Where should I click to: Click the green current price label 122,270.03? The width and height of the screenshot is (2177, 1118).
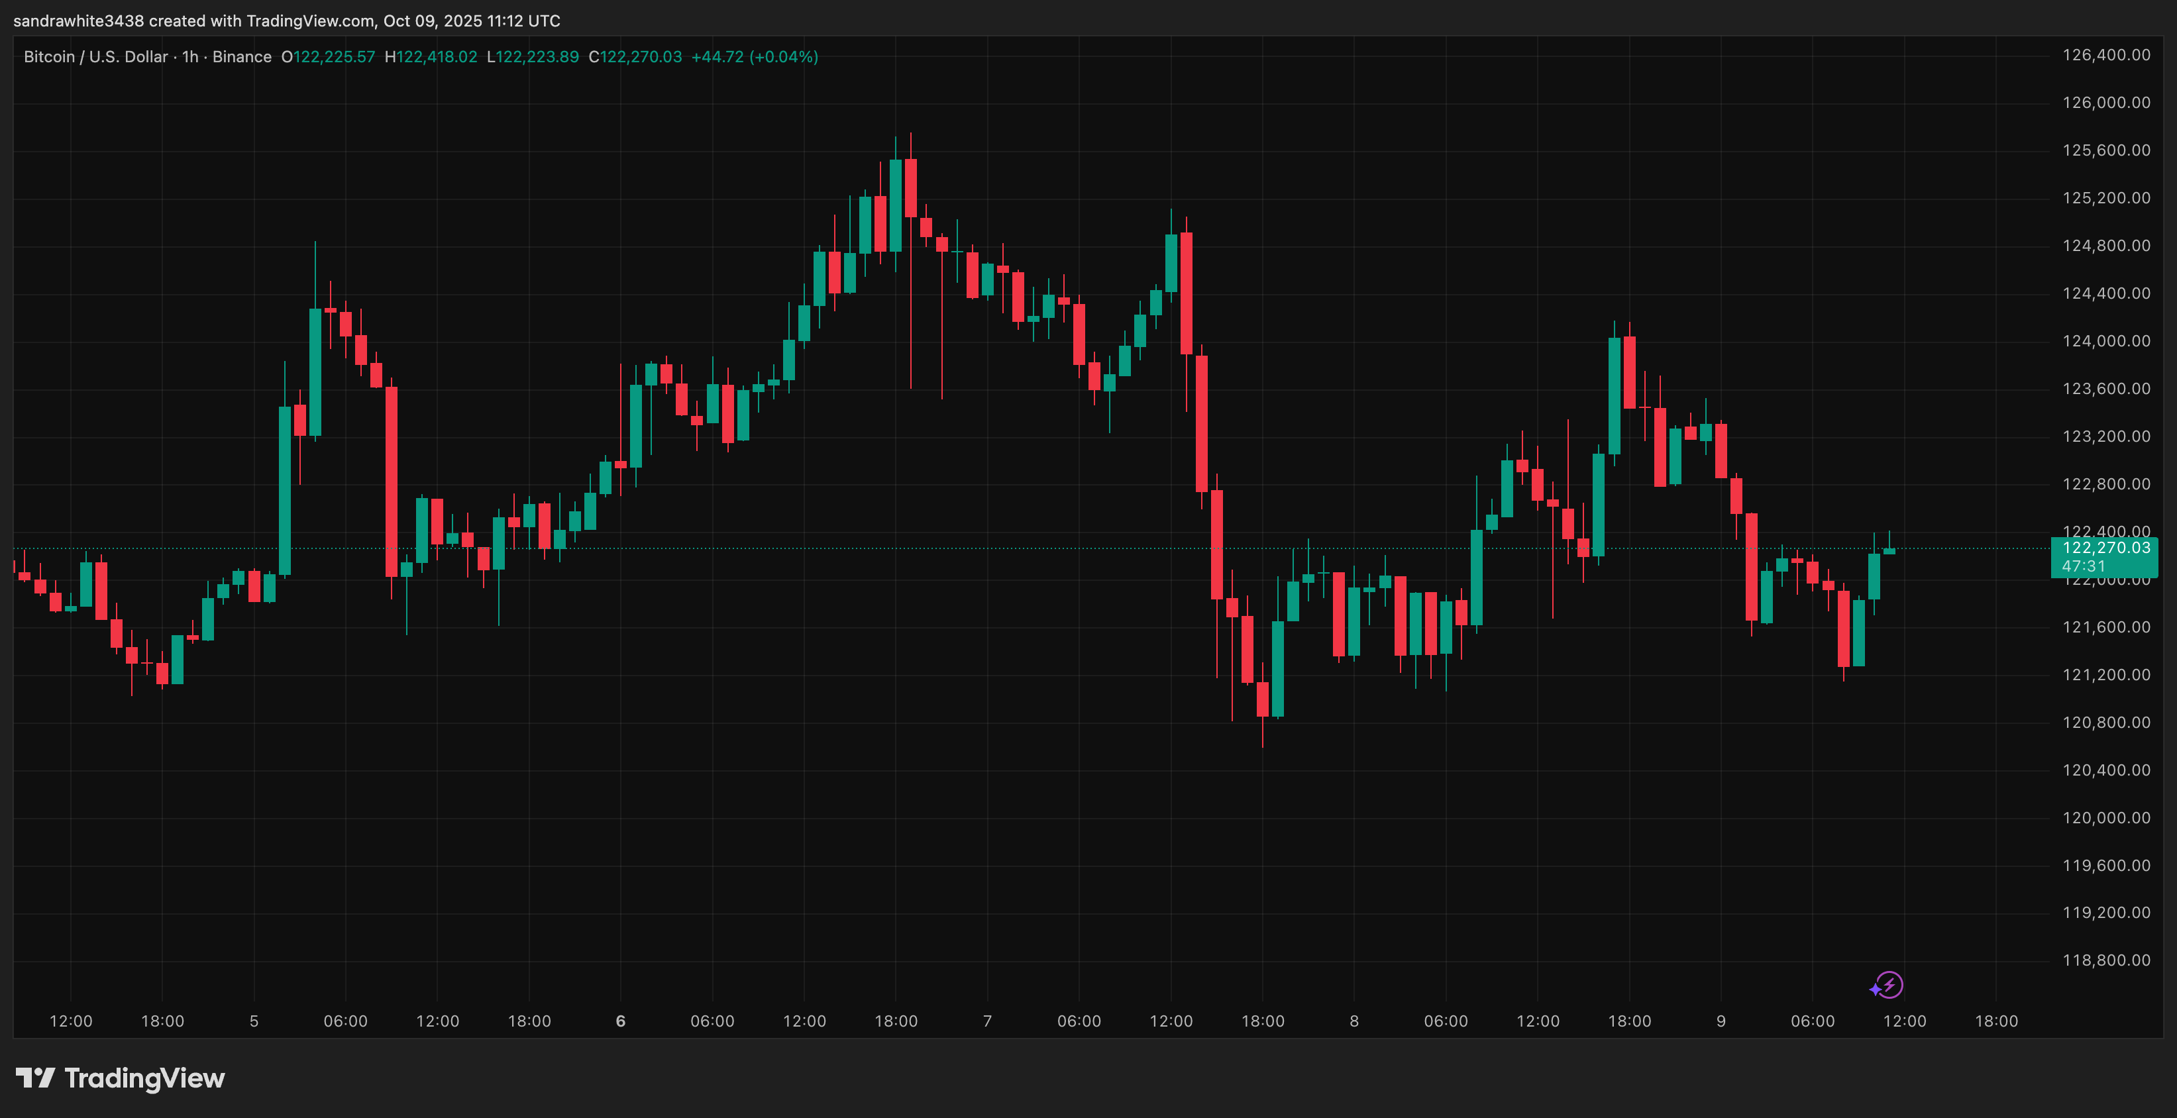2106,548
